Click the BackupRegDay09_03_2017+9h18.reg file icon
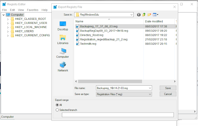Image resolution: width=198 pixels, height=126 pixels. 78,31
